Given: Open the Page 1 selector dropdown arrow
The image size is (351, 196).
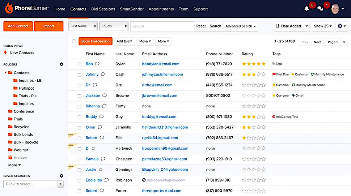Looking at the screenshot, I should click(x=344, y=42).
